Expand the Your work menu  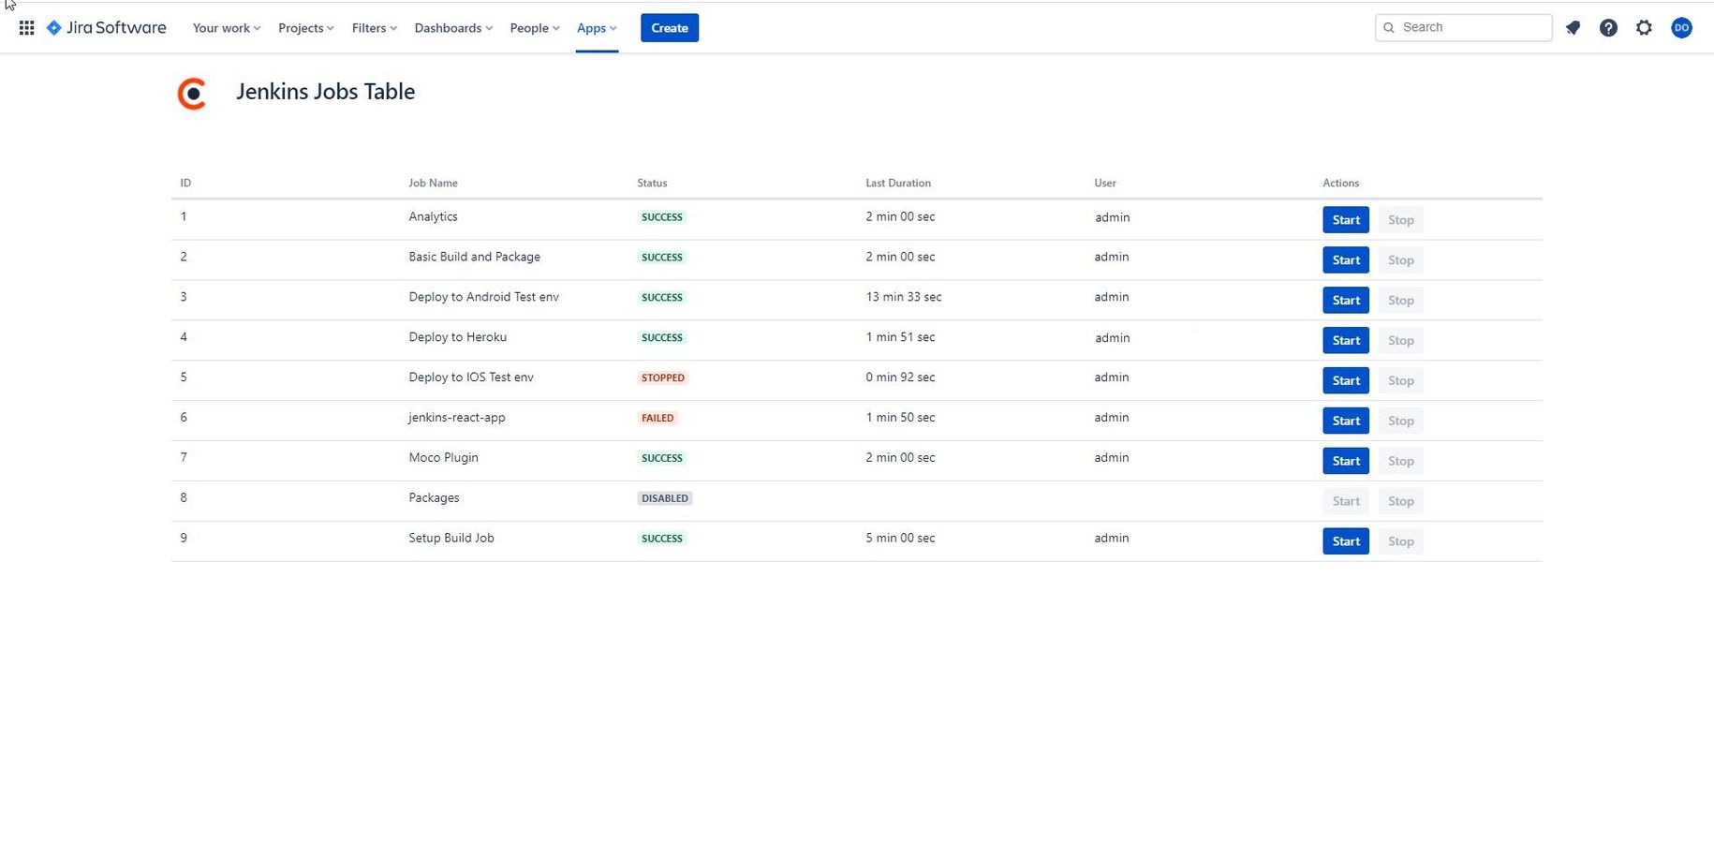227,28
